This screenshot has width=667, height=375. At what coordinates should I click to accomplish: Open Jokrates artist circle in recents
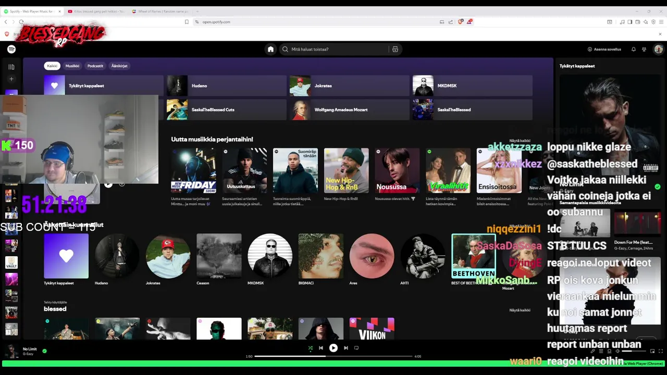[168, 256]
